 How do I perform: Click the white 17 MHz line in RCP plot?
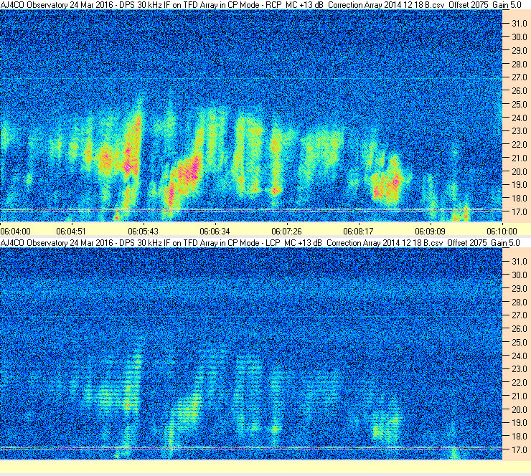point(251,210)
